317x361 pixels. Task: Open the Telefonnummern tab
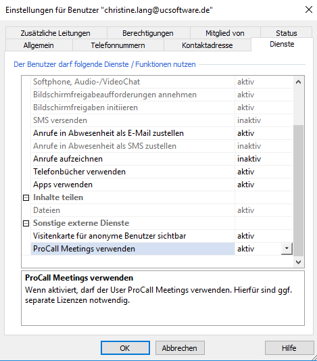pos(118,45)
